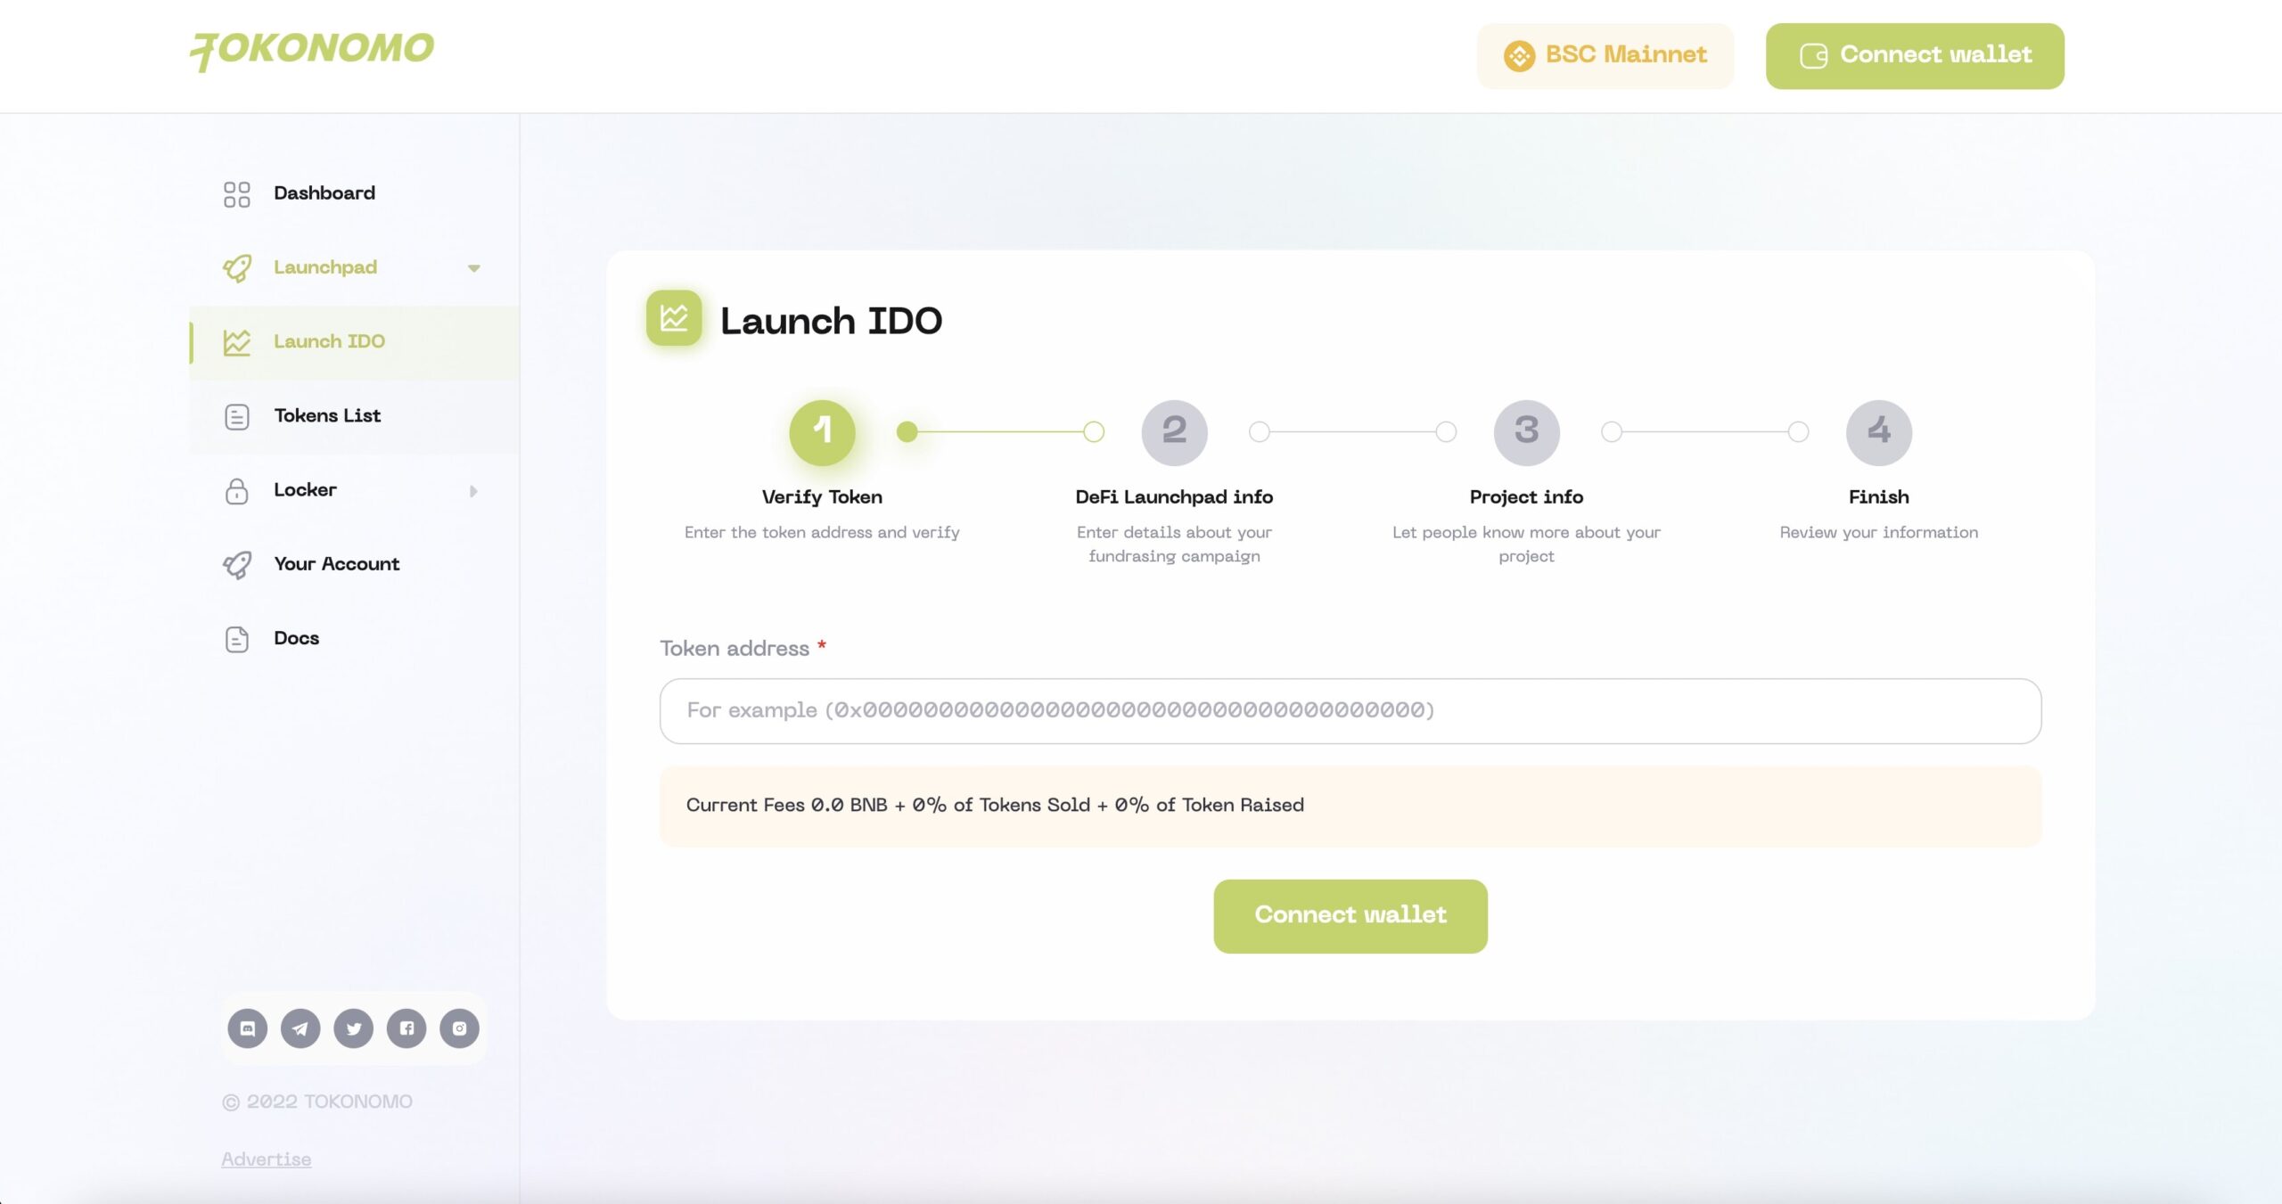Image resolution: width=2282 pixels, height=1204 pixels.
Task: Open the Telegram social icon
Action: click(x=300, y=1028)
